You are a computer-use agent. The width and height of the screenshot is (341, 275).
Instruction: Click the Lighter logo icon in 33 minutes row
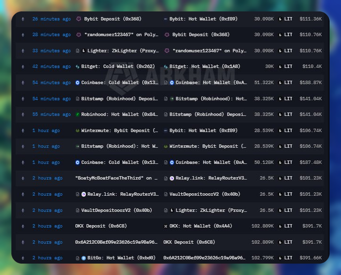click(x=84, y=51)
